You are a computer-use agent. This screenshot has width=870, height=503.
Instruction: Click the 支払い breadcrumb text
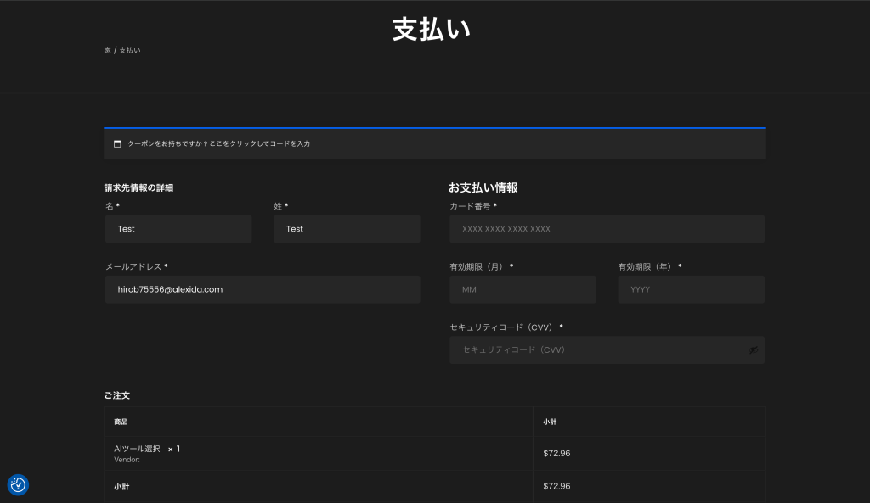(130, 50)
